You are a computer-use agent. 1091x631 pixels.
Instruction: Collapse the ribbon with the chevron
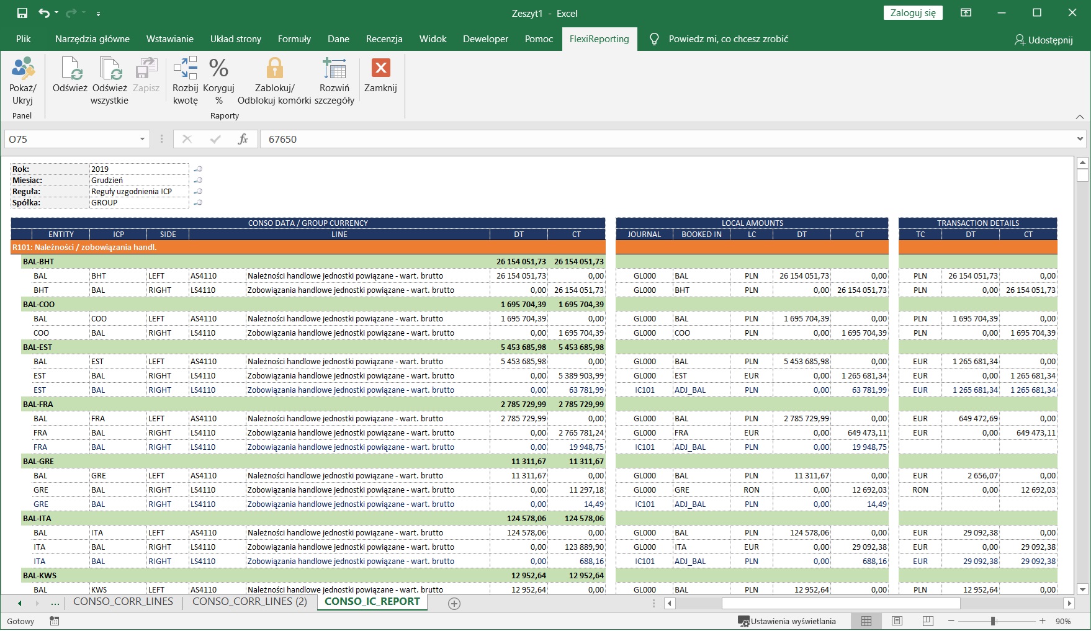(x=1080, y=117)
